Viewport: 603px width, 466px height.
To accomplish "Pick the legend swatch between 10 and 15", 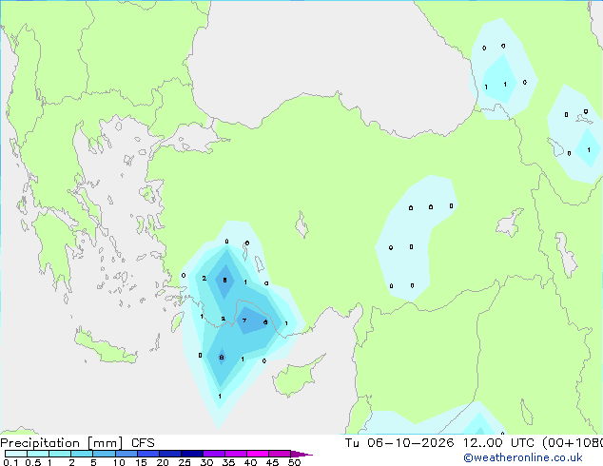I will click(x=126, y=454).
